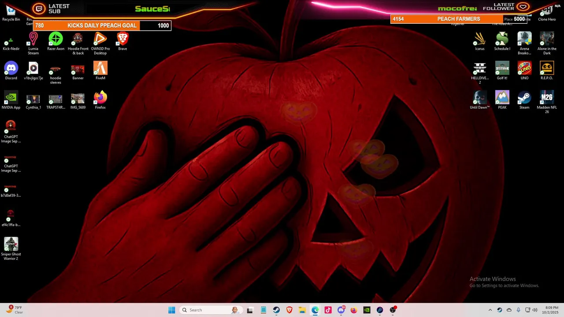Select the UNO game shortcut
Viewport: 564px width, 317px height.
tap(524, 71)
